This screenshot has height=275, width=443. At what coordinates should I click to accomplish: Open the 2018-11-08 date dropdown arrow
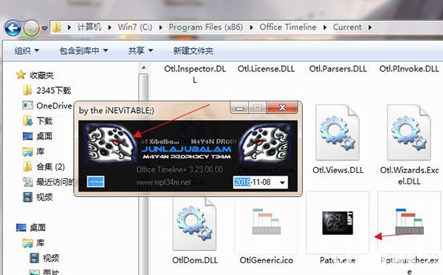282,183
